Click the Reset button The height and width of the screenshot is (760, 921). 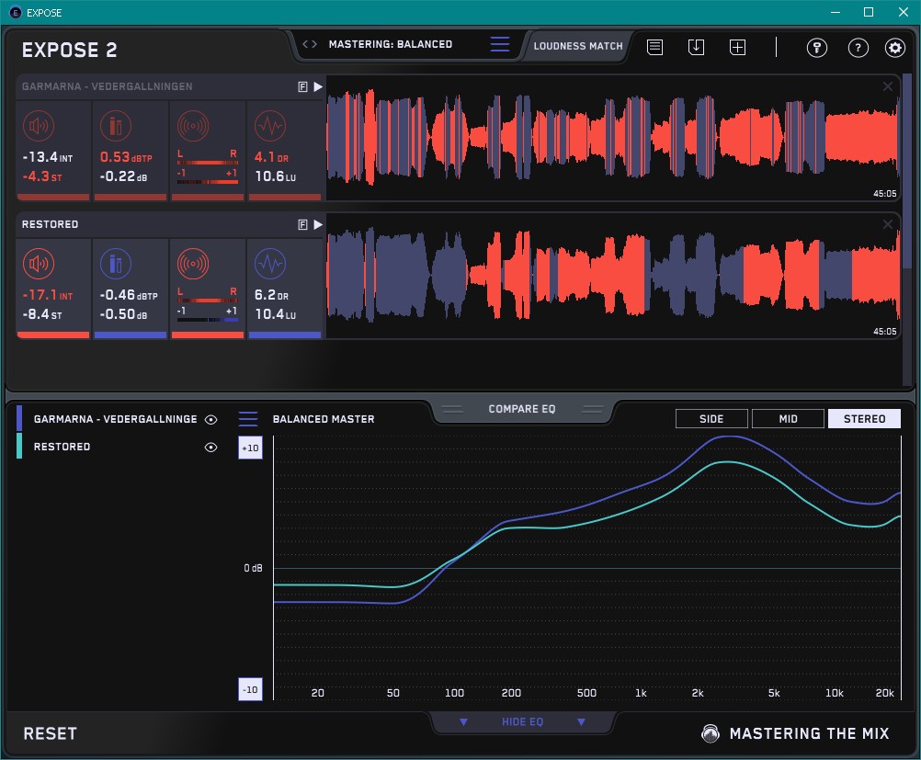(51, 733)
